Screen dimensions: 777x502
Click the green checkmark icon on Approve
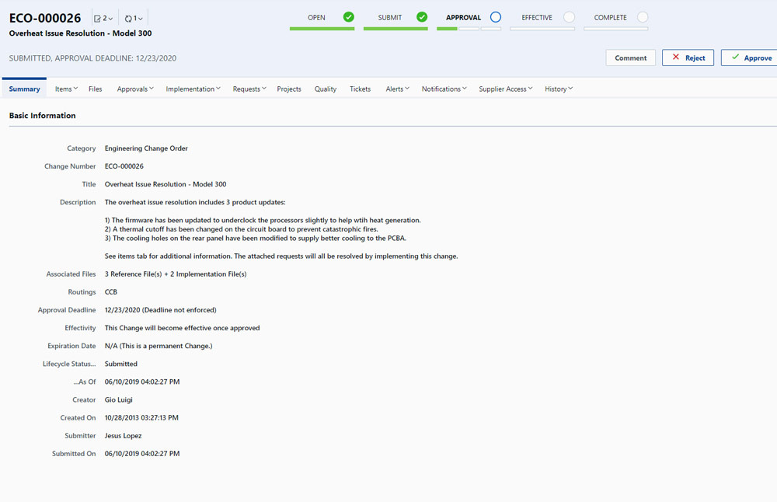click(735, 58)
